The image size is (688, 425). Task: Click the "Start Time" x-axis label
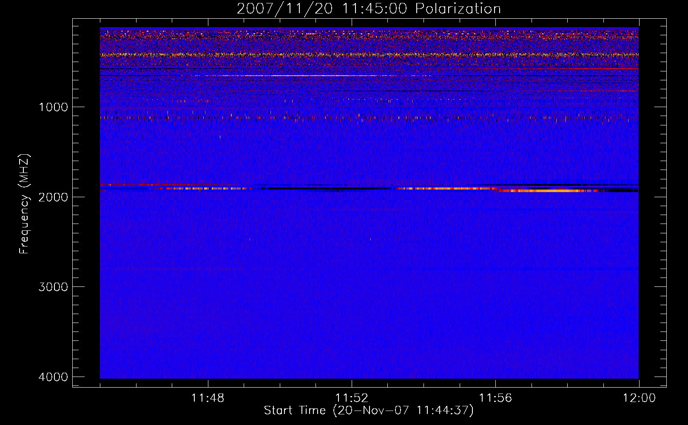pyautogui.click(x=368, y=411)
